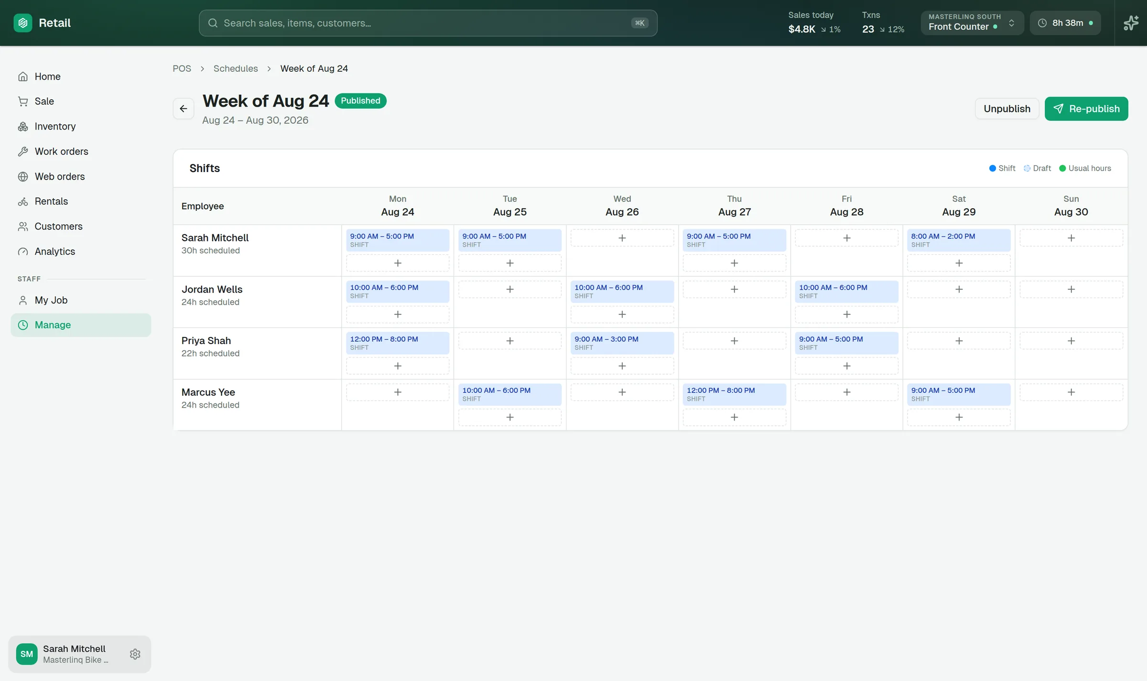1147x681 pixels.
Task: Add shift for Priya Shah on Thu Aug 27
Action: (x=734, y=341)
